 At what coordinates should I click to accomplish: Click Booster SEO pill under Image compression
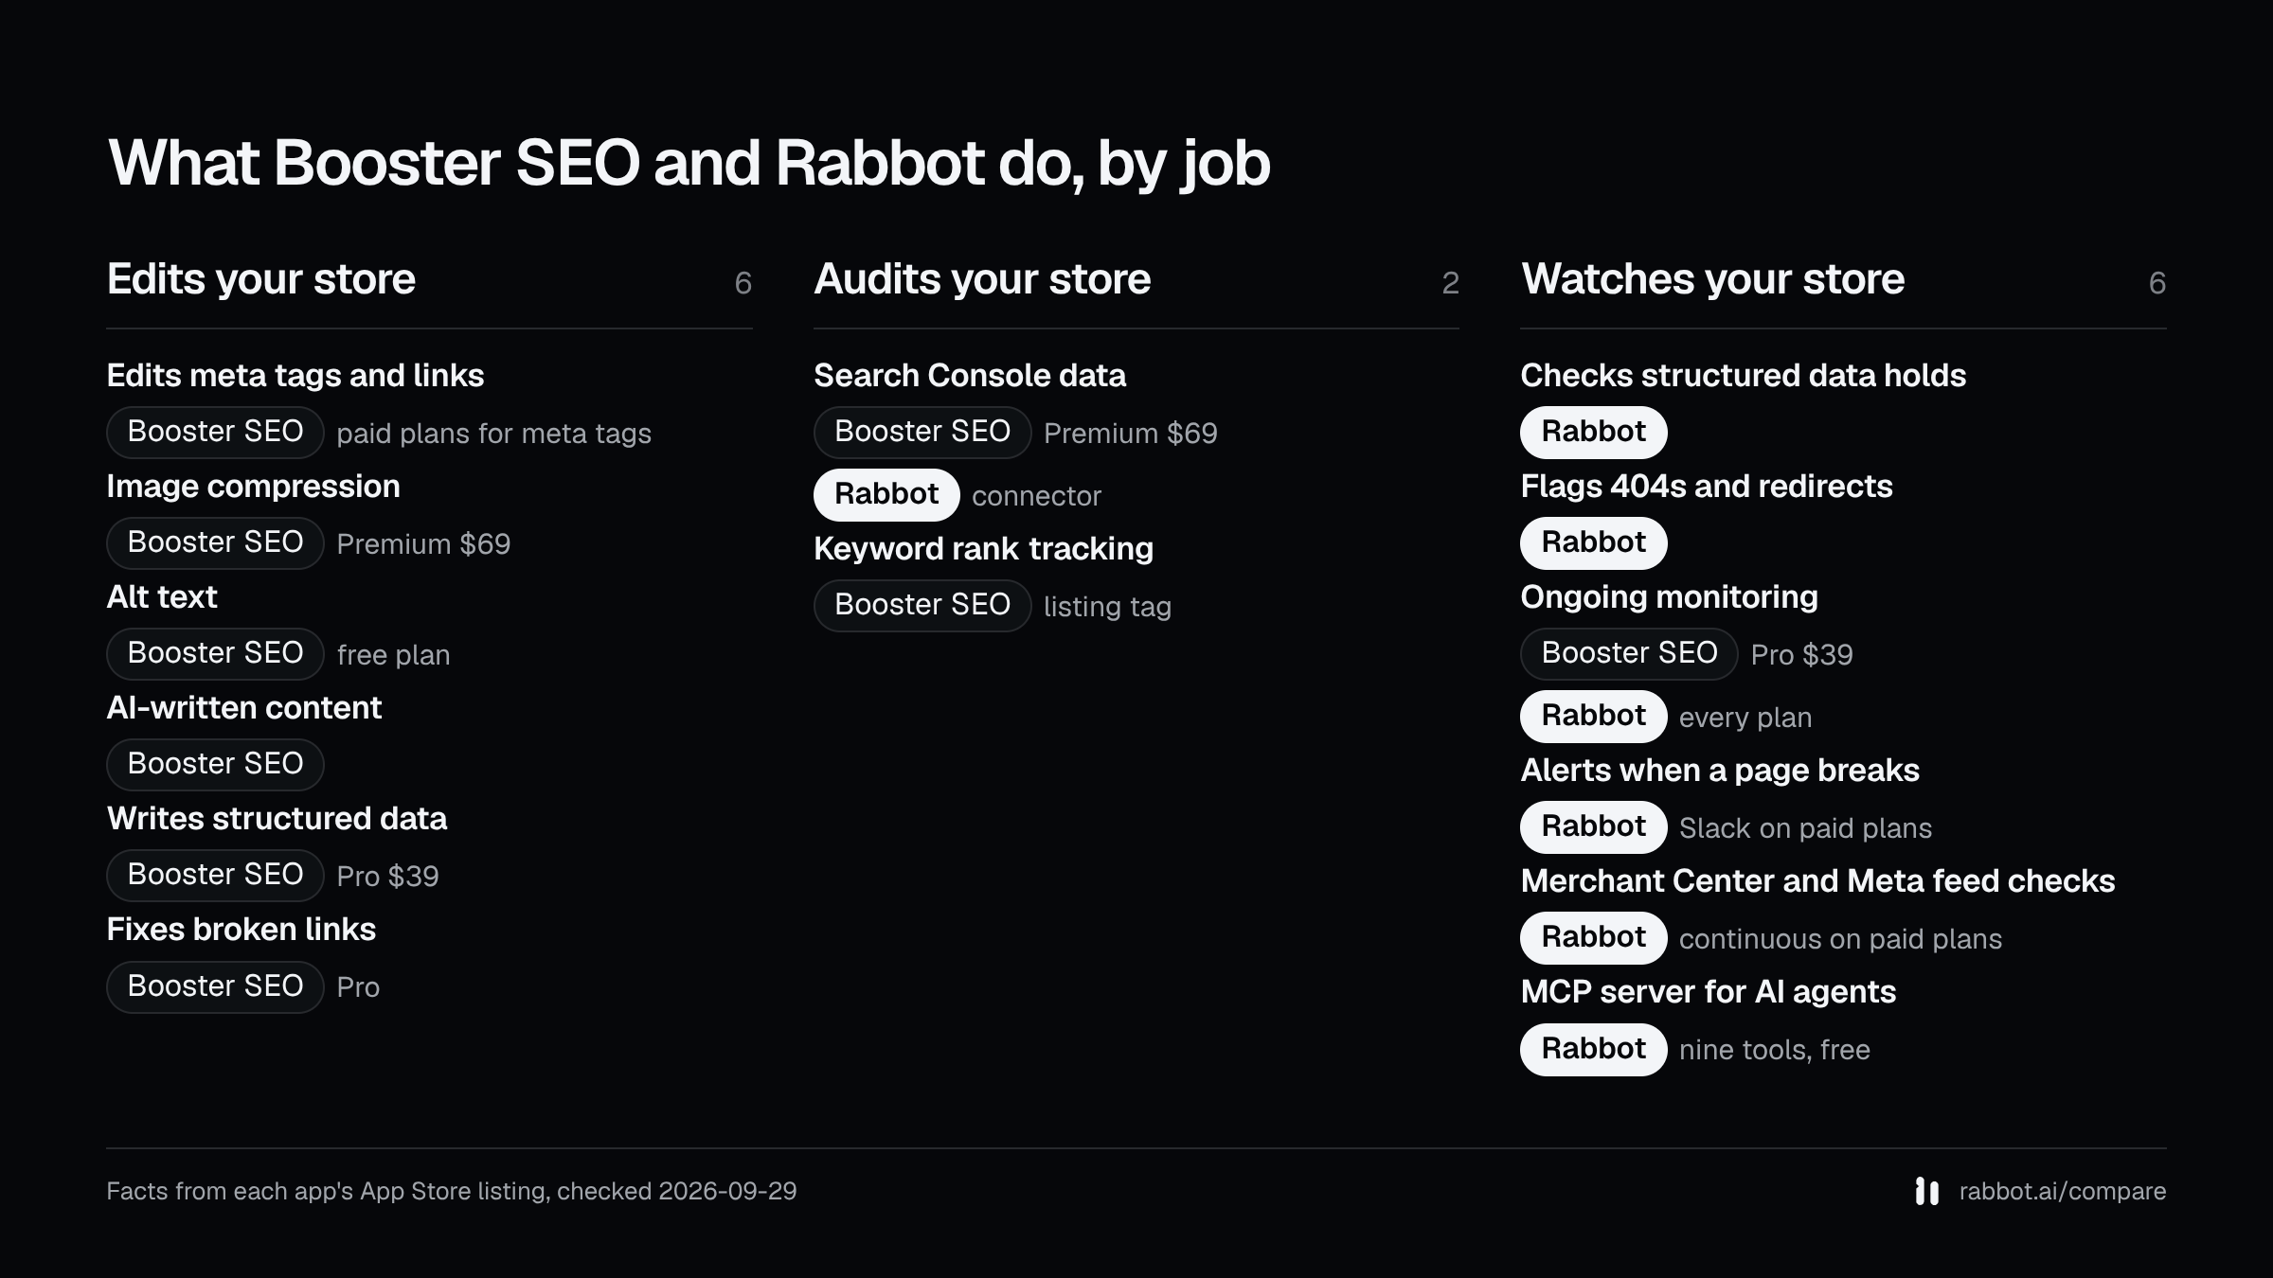215,542
